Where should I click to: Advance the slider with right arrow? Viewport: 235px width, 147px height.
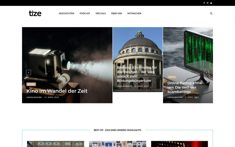point(206,73)
